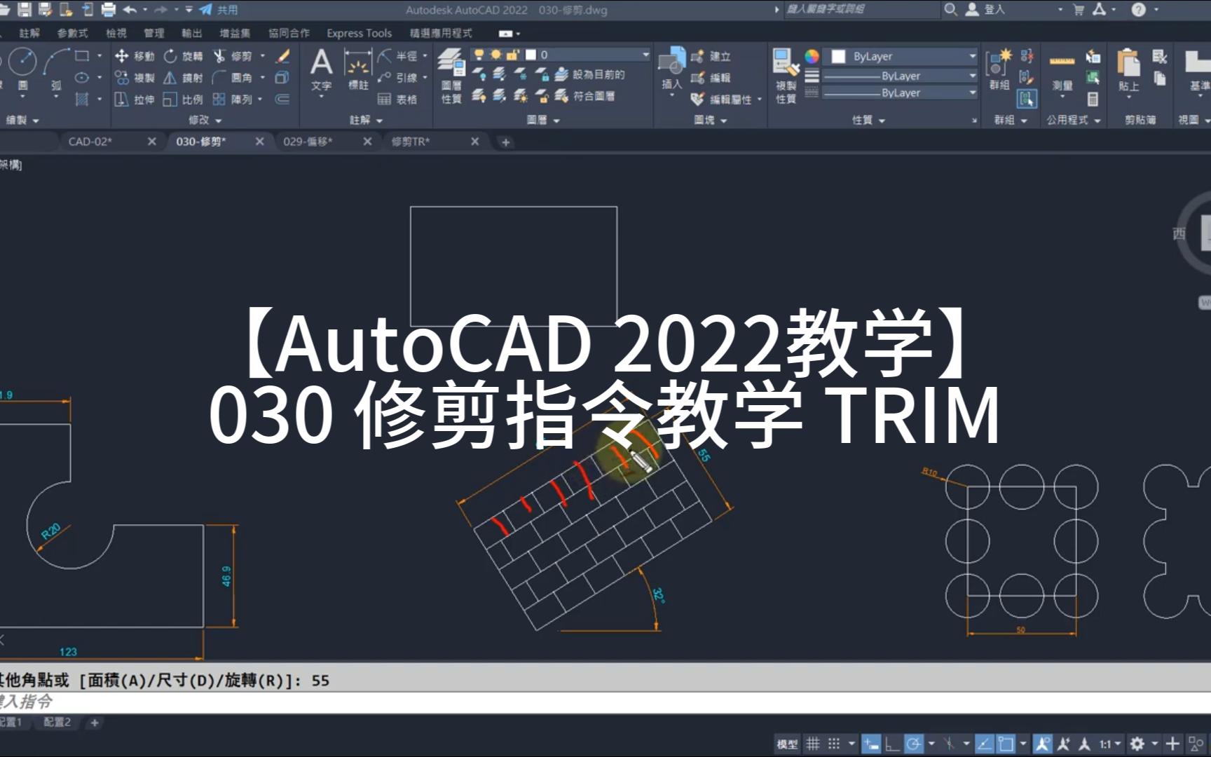The image size is (1211, 757).
Task: Expand the Modify (修改) panel
Action: tap(204, 120)
